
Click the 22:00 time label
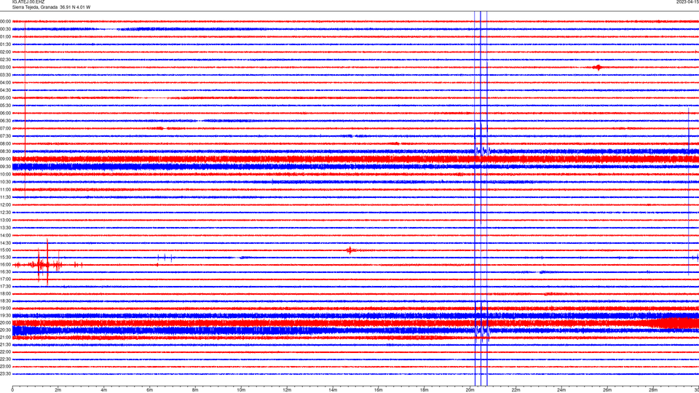click(5, 352)
